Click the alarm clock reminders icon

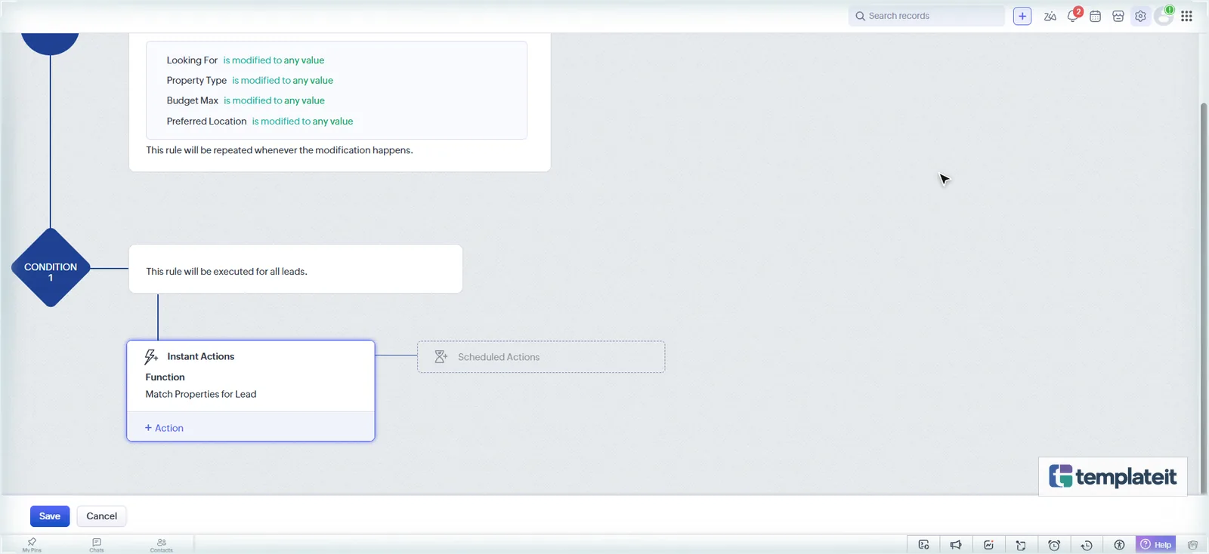(1054, 545)
